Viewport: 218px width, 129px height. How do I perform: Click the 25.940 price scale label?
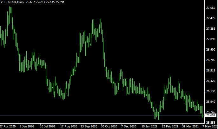(211, 102)
